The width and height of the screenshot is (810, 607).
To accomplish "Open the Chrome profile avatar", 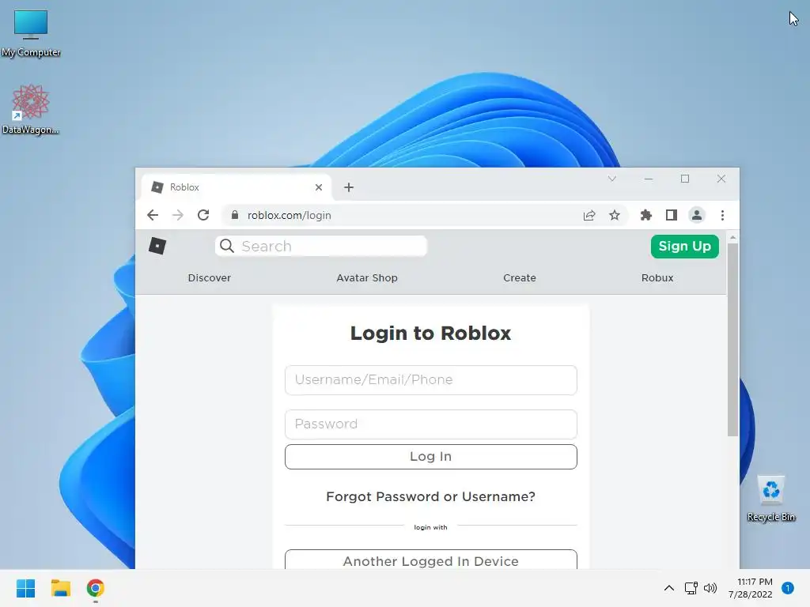I will (x=696, y=215).
